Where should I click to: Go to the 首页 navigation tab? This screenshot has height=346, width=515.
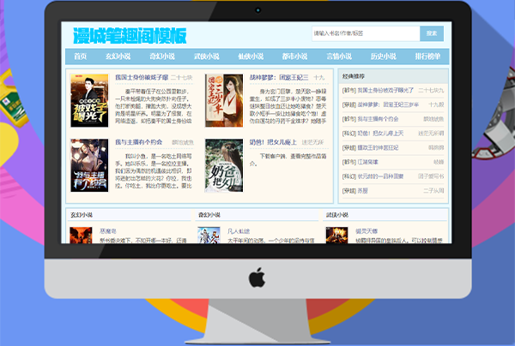[x=81, y=57]
